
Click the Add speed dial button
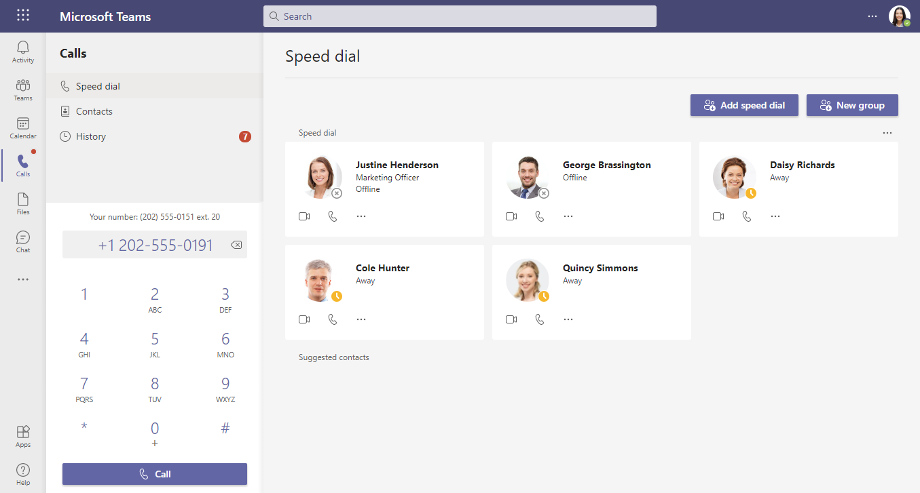[x=744, y=105]
